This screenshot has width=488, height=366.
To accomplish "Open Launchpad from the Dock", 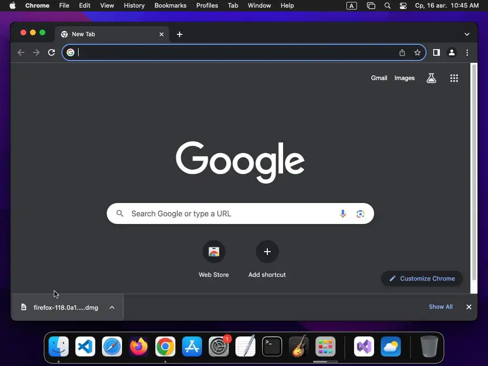I will click(x=325, y=346).
